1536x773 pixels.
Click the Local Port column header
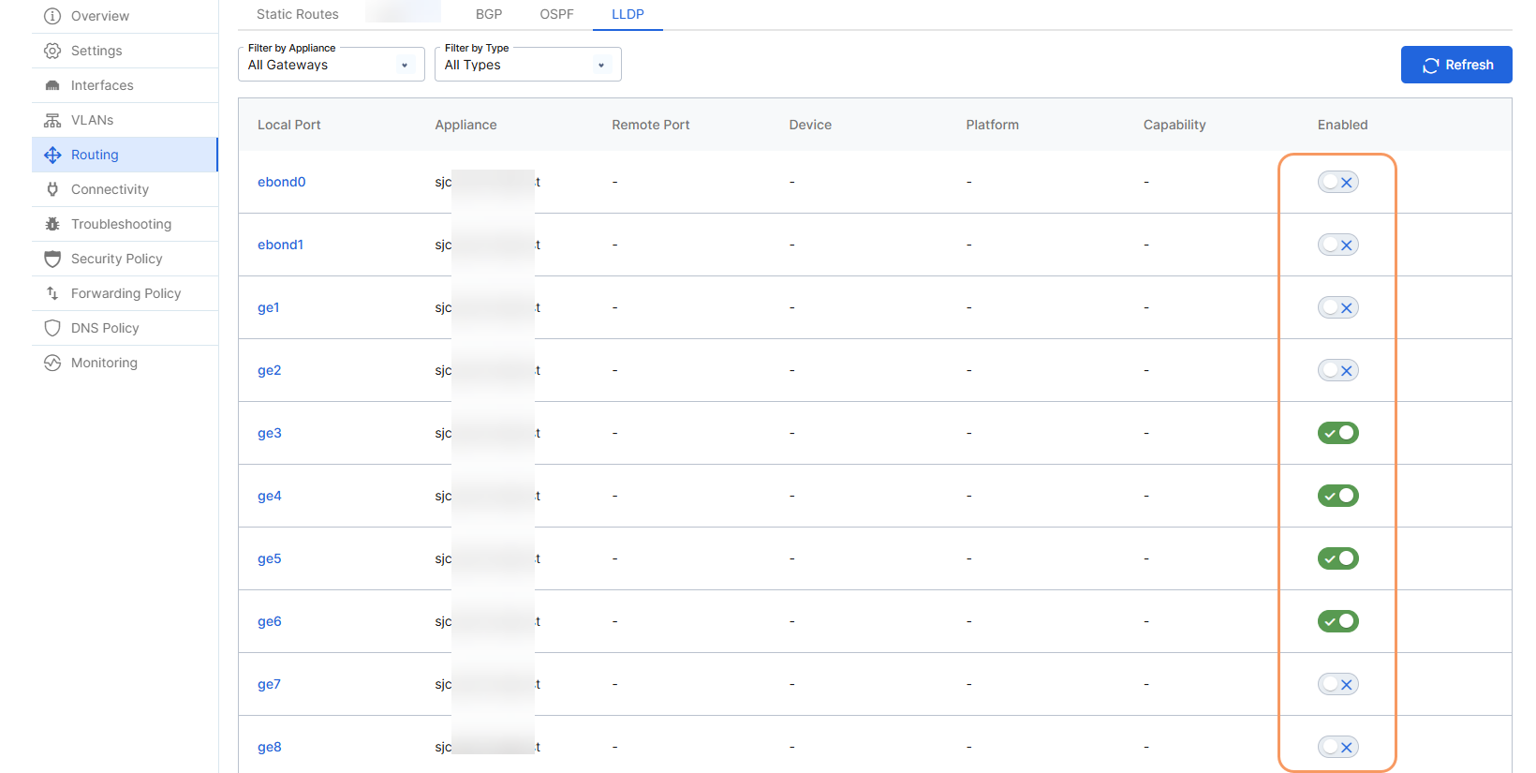pyautogui.click(x=288, y=125)
